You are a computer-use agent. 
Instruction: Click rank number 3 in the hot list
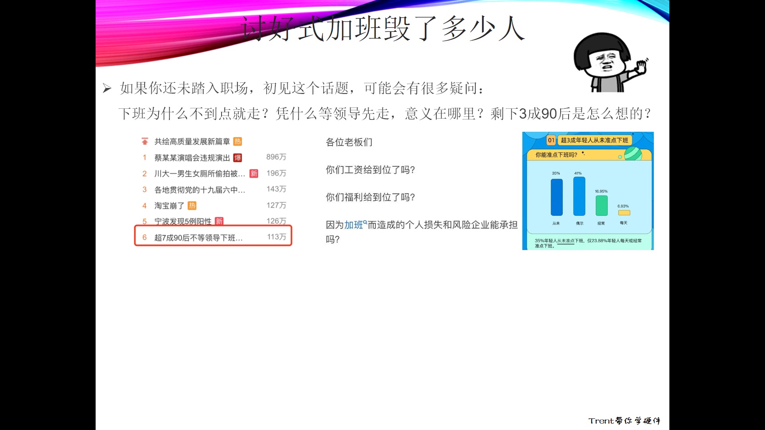coord(145,190)
